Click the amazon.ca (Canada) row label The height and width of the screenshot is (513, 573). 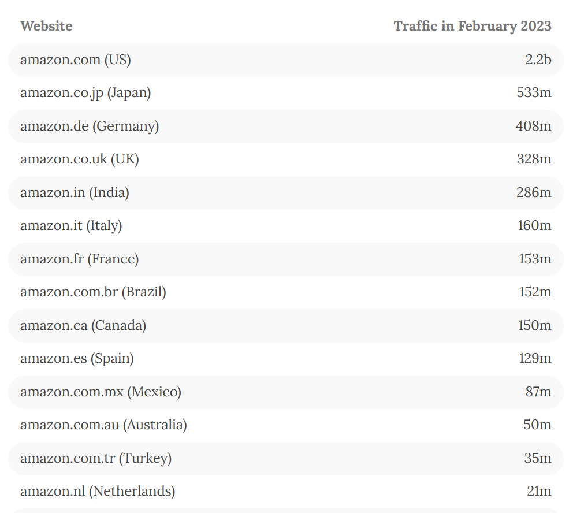coord(83,325)
